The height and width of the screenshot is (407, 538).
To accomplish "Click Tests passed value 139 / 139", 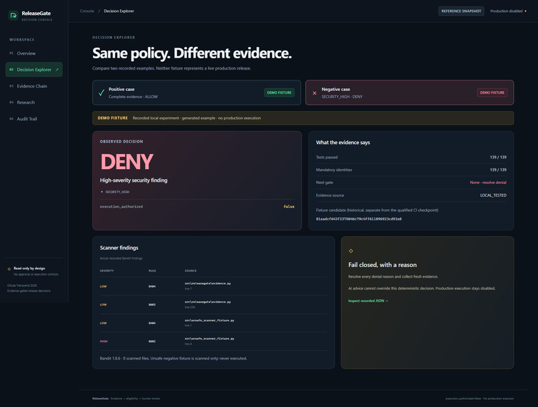I will [498, 158].
